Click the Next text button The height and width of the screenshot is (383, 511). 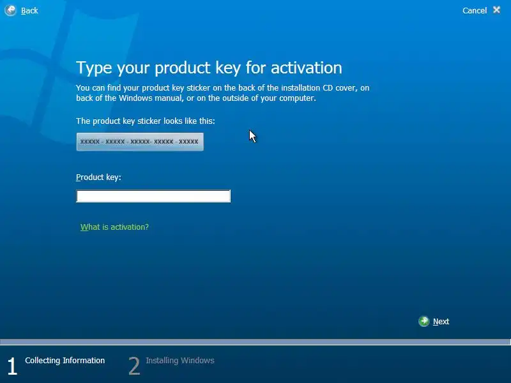point(441,322)
